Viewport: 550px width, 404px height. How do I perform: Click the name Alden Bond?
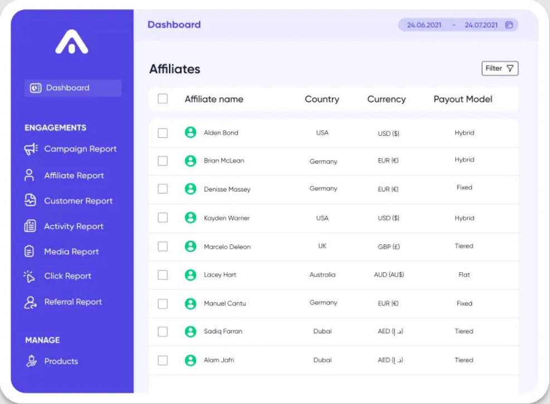coord(221,133)
